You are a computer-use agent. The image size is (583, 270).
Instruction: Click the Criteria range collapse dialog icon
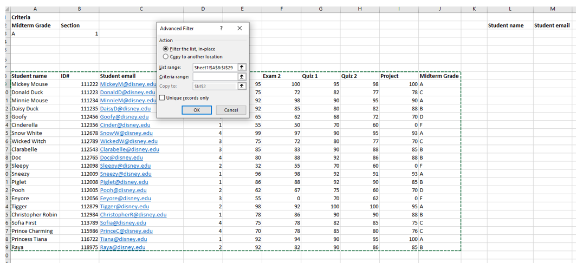tap(242, 77)
